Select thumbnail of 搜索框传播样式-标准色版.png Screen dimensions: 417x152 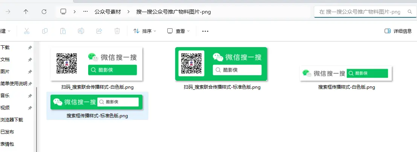pyautogui.click(x=96, y=102)
